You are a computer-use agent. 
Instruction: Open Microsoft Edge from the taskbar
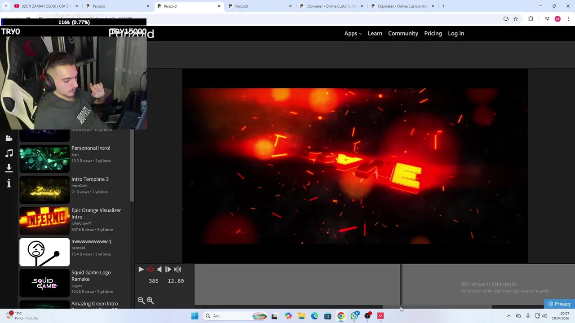(x=314, y=316)
